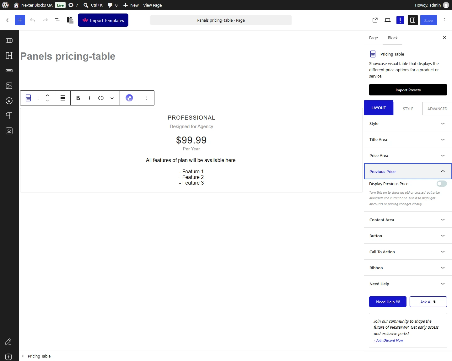Change the block alignment
Image resolution: width=452 pixels, height=361 pixels.
point(63,98)
